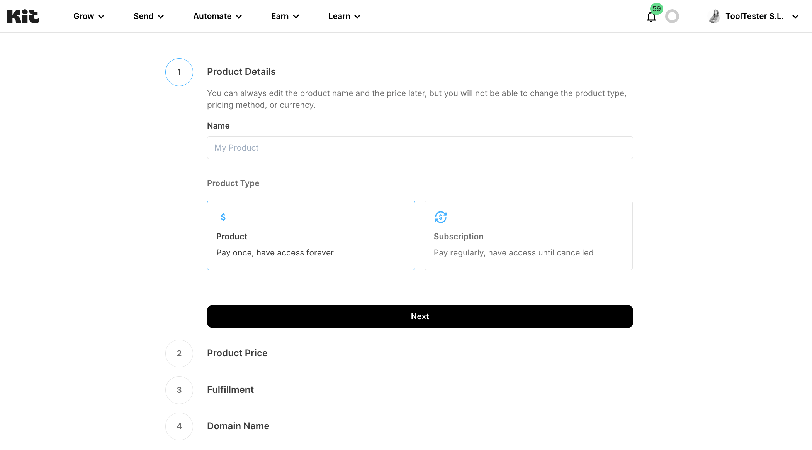Viewport: 812px width, 450px height.
Task: Expand the Automate menu
Action: tap(218, 16)
